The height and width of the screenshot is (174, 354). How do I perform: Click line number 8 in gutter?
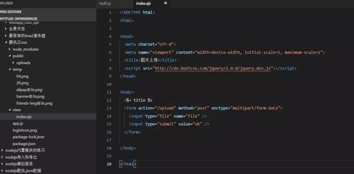click(110, 68)
